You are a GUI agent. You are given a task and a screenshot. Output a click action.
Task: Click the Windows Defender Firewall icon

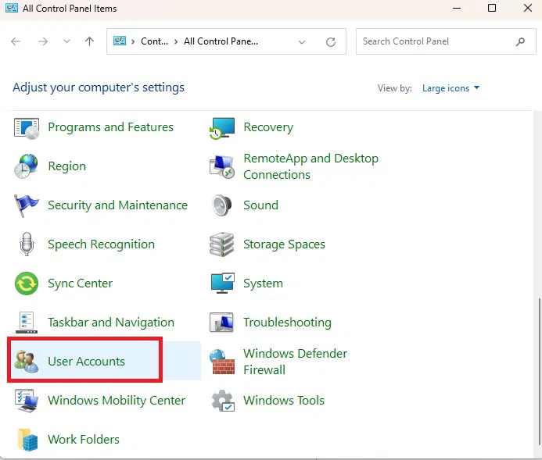[x=223, y=362]
